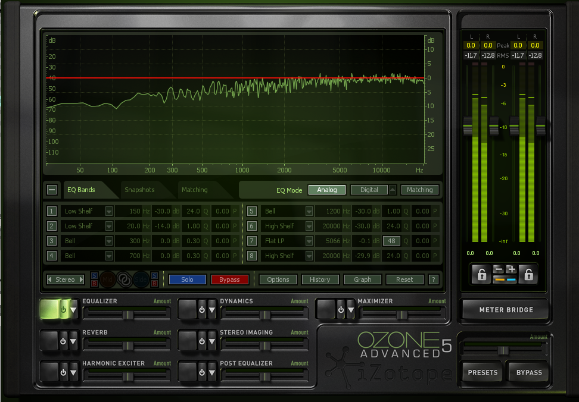
Task: Click the EQ Reset button
Action: point(404,279)
